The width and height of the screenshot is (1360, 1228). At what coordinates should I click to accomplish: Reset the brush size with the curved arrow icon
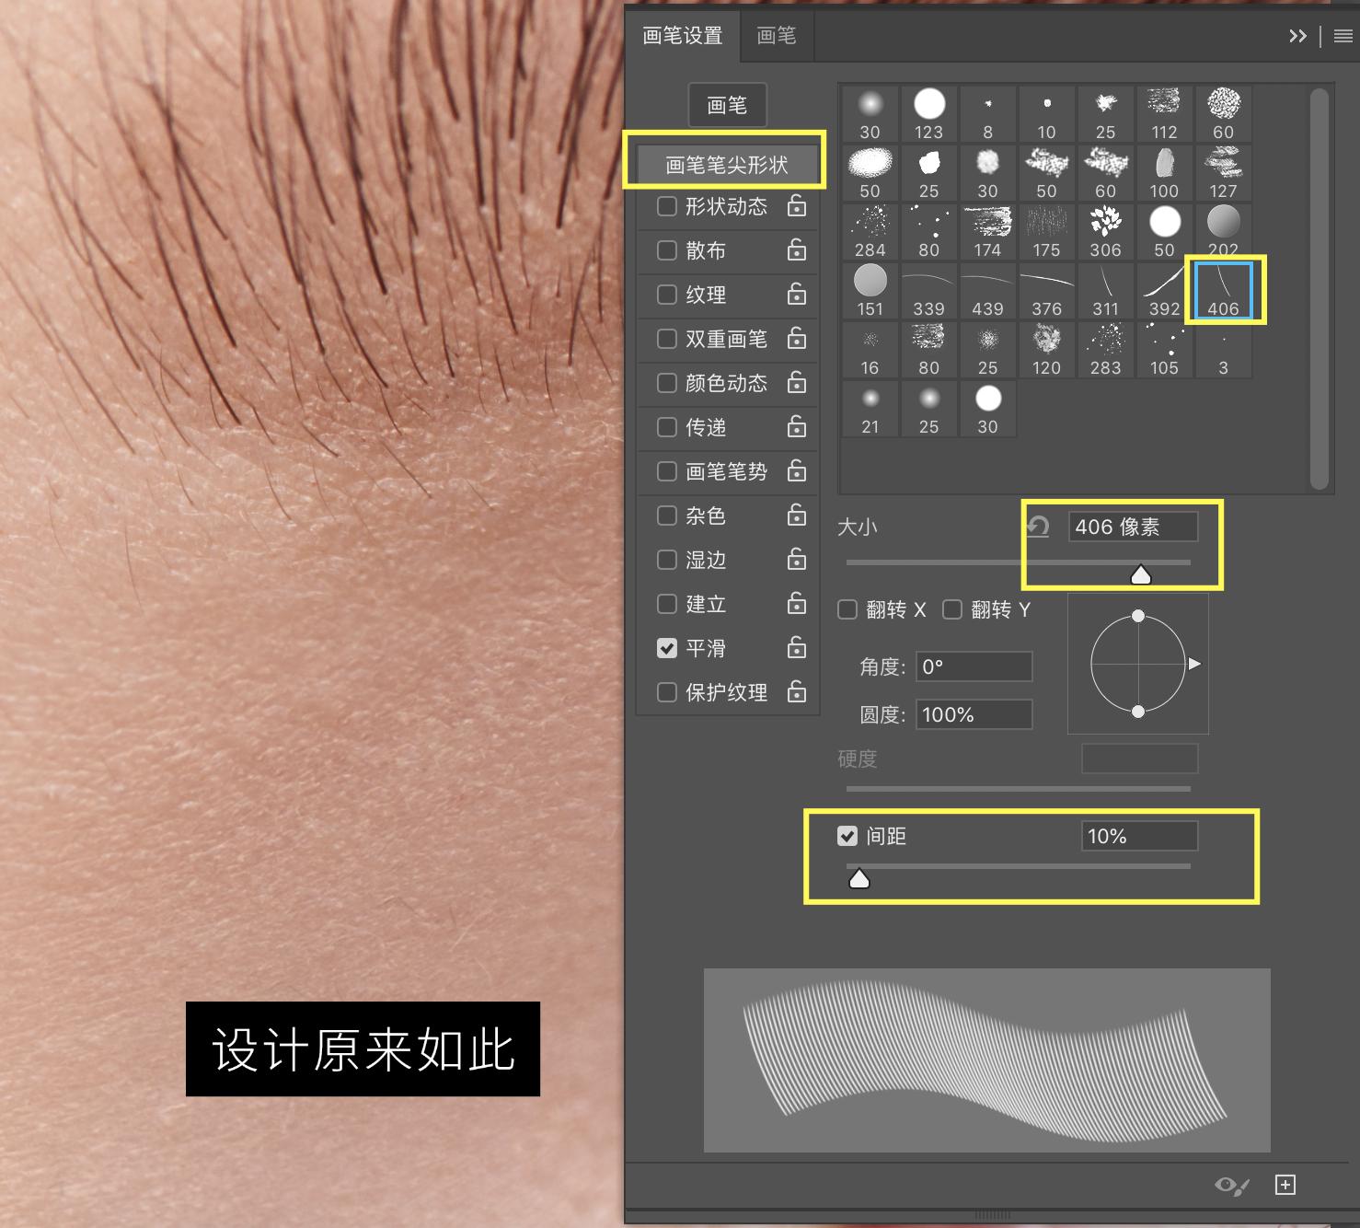click(1038, 527)
